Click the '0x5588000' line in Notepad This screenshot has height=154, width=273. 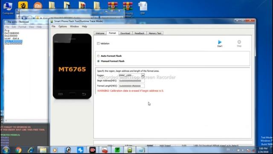[x=12, y=33]
